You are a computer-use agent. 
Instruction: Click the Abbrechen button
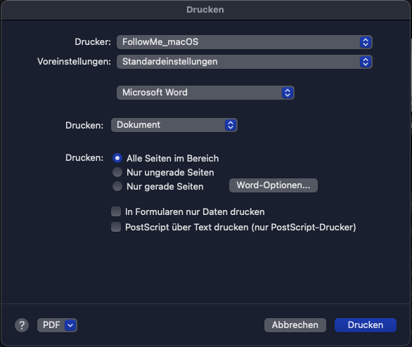coord(295,325)
